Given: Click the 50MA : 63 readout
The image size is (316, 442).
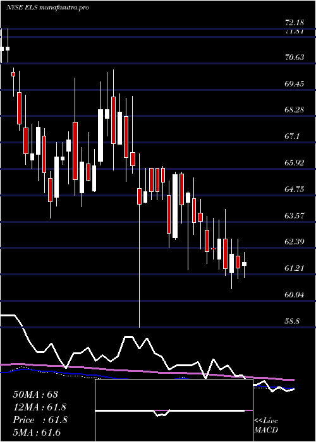Looking at the screenshot, I should coord(35,395).
